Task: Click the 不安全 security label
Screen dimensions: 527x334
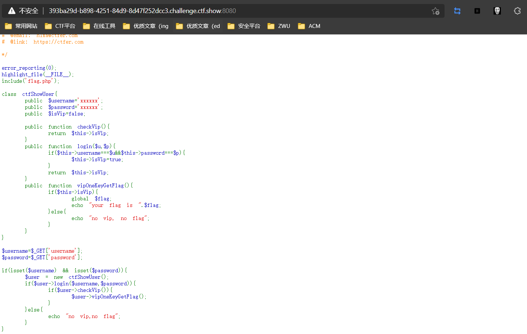Action: [28, 11]
